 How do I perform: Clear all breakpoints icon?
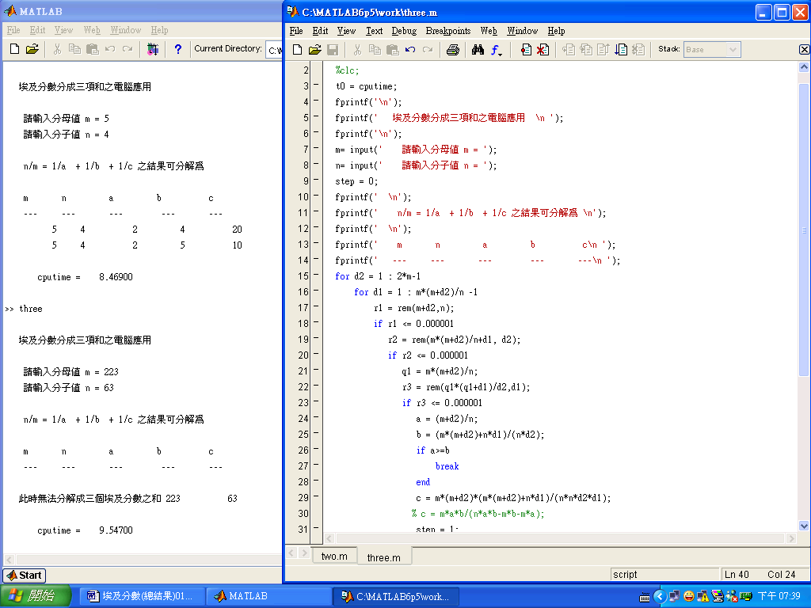point(543,50)
